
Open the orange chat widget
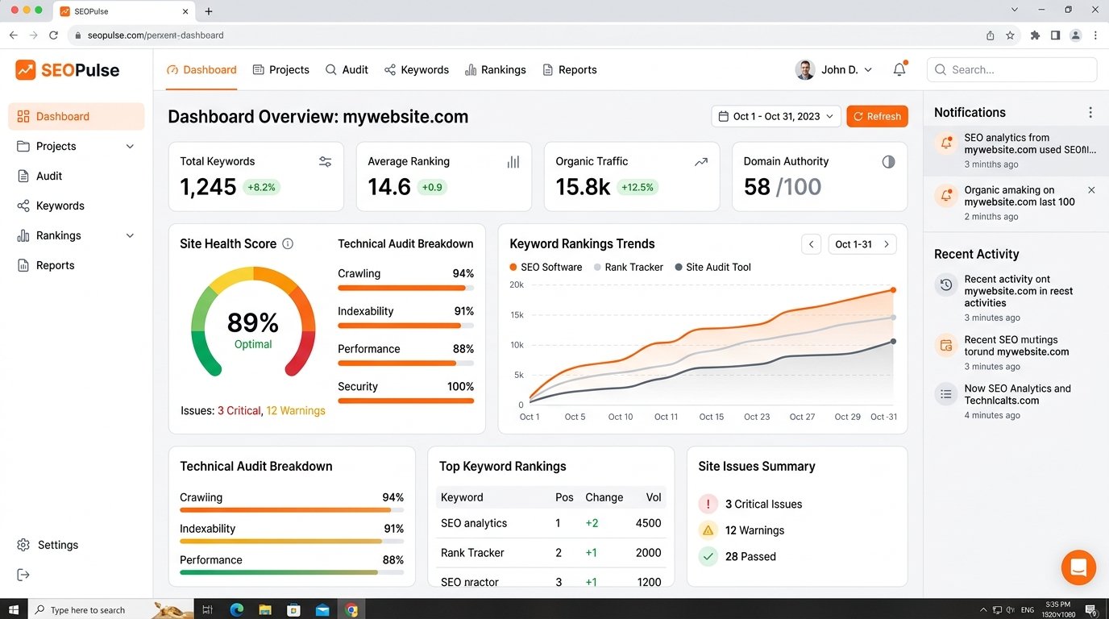click(1078, 567)
